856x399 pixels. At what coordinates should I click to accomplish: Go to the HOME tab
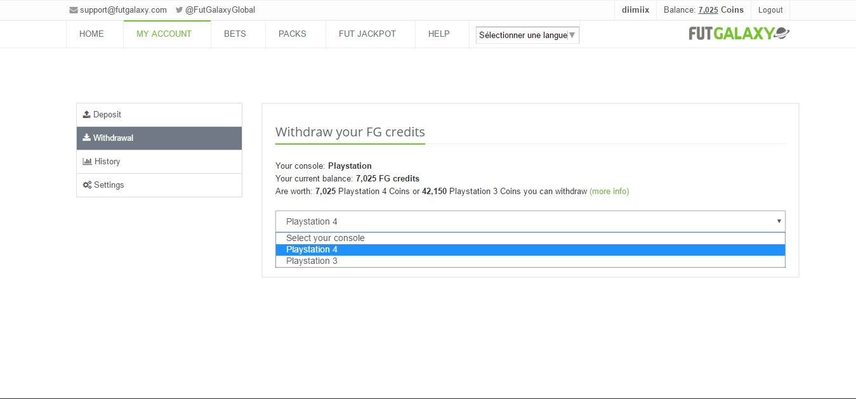tap(91, 34)
